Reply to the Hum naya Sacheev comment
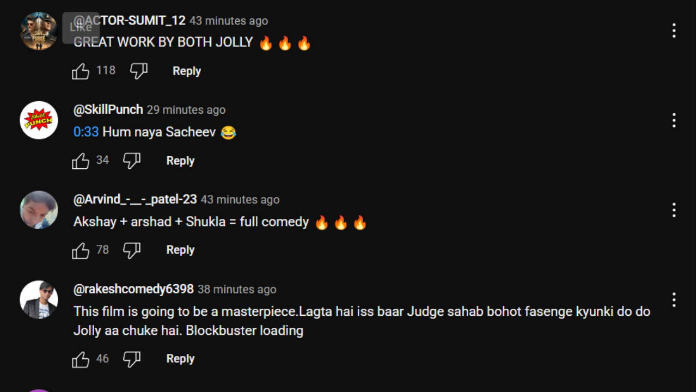Viewport: 697px width, 392px height. coord(180,161)
